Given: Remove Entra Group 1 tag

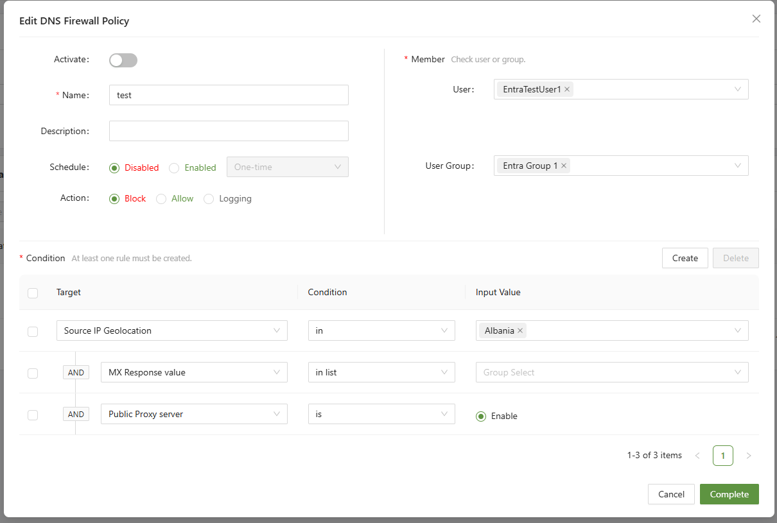Looking at the screenshot, I should [564, 166].
